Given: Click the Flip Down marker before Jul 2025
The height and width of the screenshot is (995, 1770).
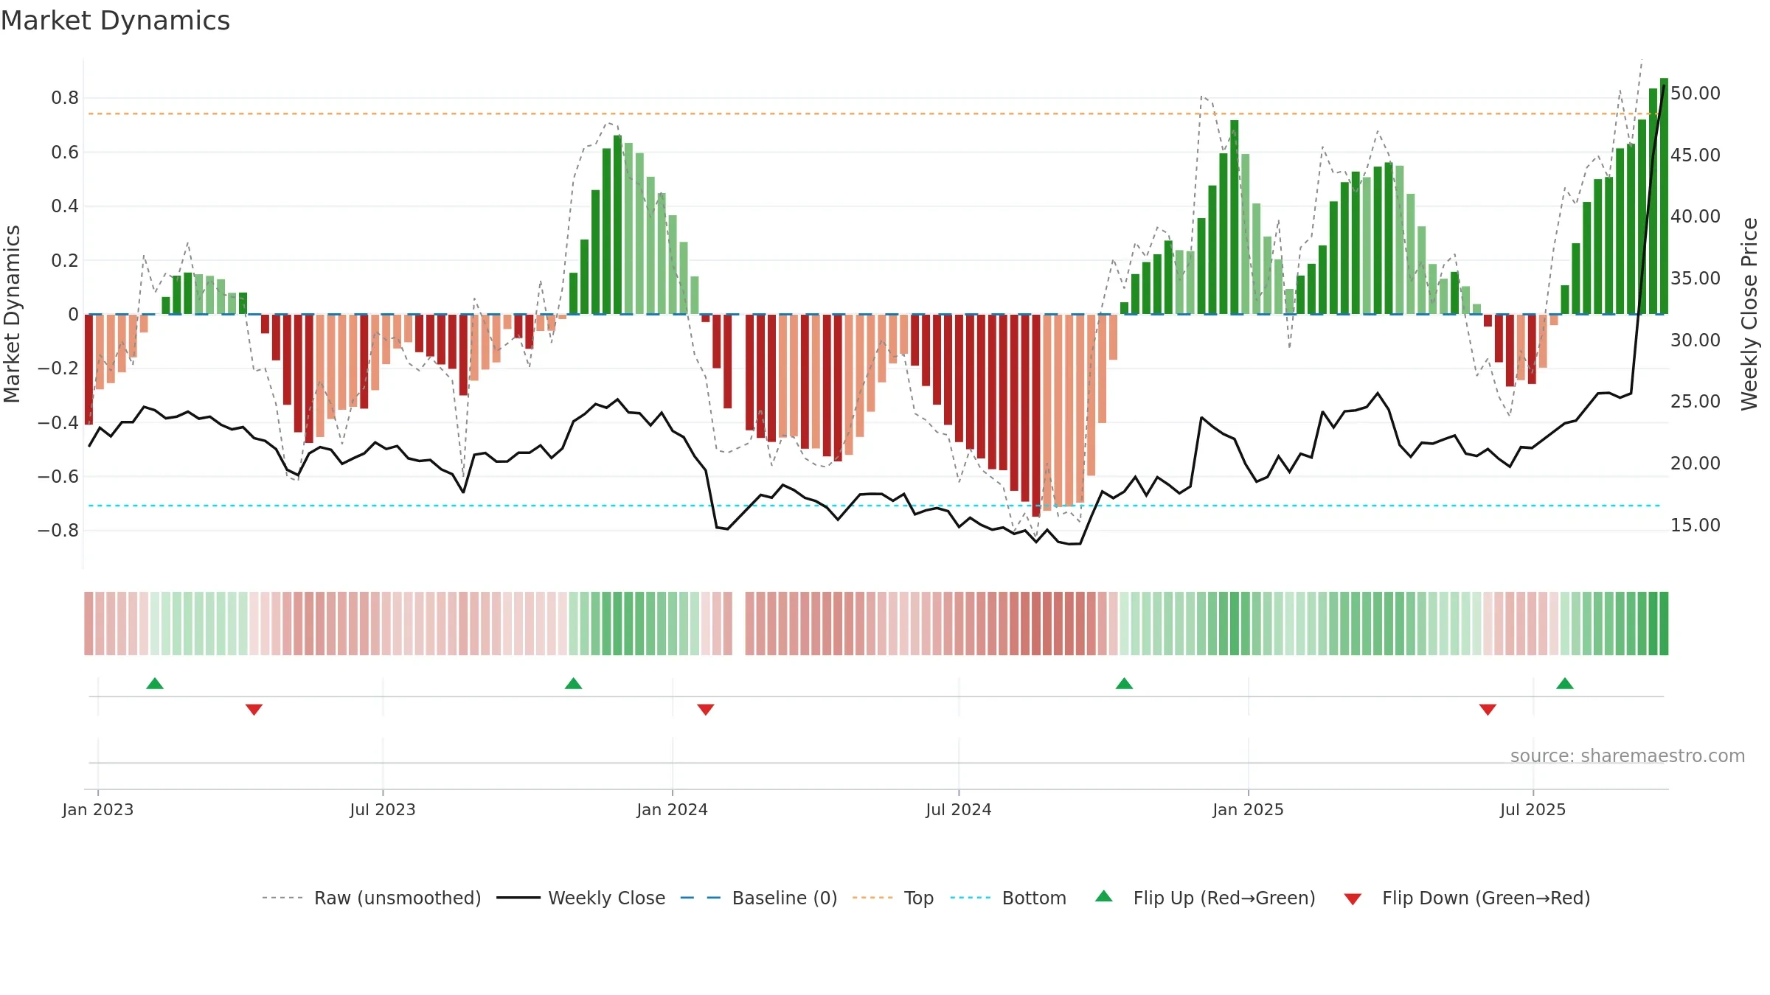Looking at the screenshot, I should point(1488,709).
